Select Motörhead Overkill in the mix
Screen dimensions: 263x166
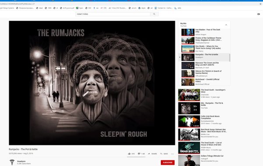[204, 82]
